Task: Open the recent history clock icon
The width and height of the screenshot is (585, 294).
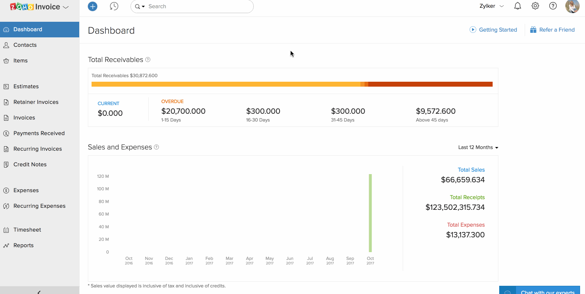Action: tap(114, 7)
